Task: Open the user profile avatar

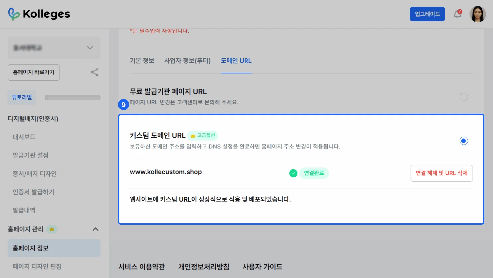Action: [x=477, y=14]
